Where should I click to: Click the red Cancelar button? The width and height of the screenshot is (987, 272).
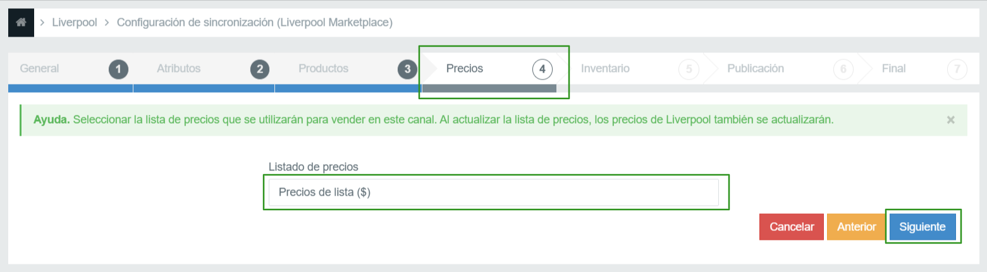tap(792, 227)
